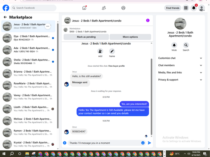Click the chat header listing thumbnail

point(68,21)
